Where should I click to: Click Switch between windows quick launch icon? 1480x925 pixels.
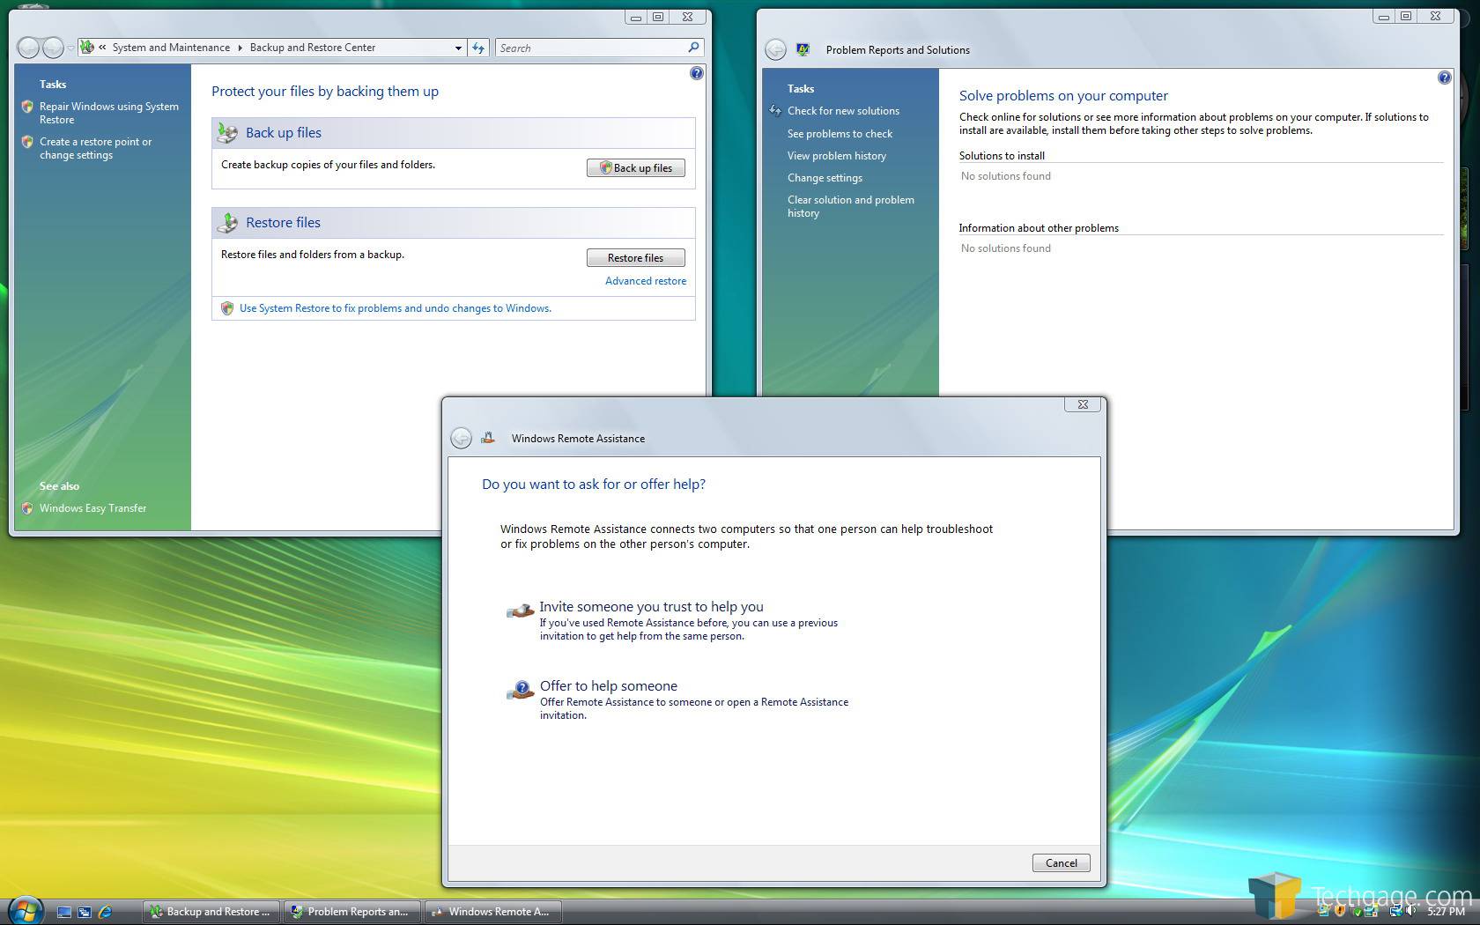point(85,912)
